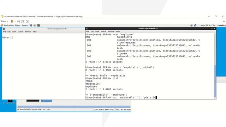Screen dimensions: 226x127
Task: Click the "create 'empdetails','pdetails'" command line
Action: [120, 67]
